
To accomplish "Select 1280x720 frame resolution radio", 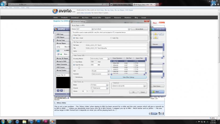I will point(111,61).
